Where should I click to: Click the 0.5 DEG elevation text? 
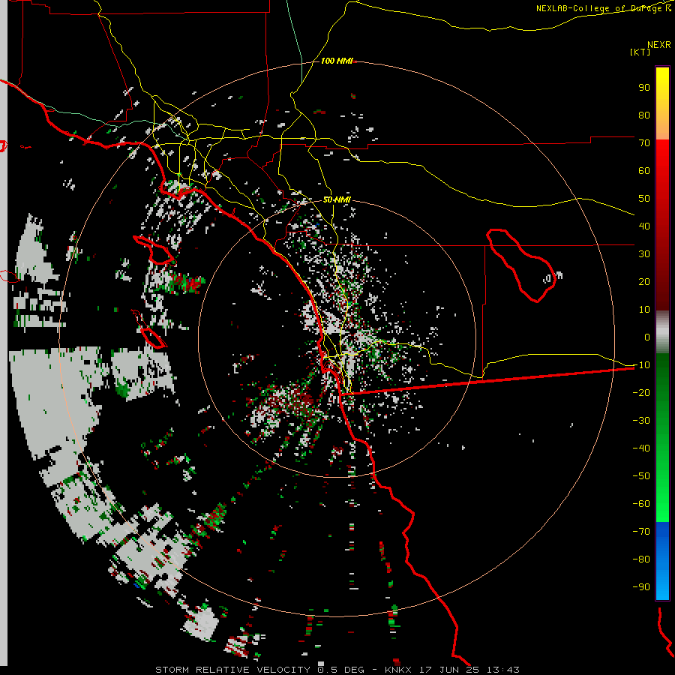click(341, 670)
